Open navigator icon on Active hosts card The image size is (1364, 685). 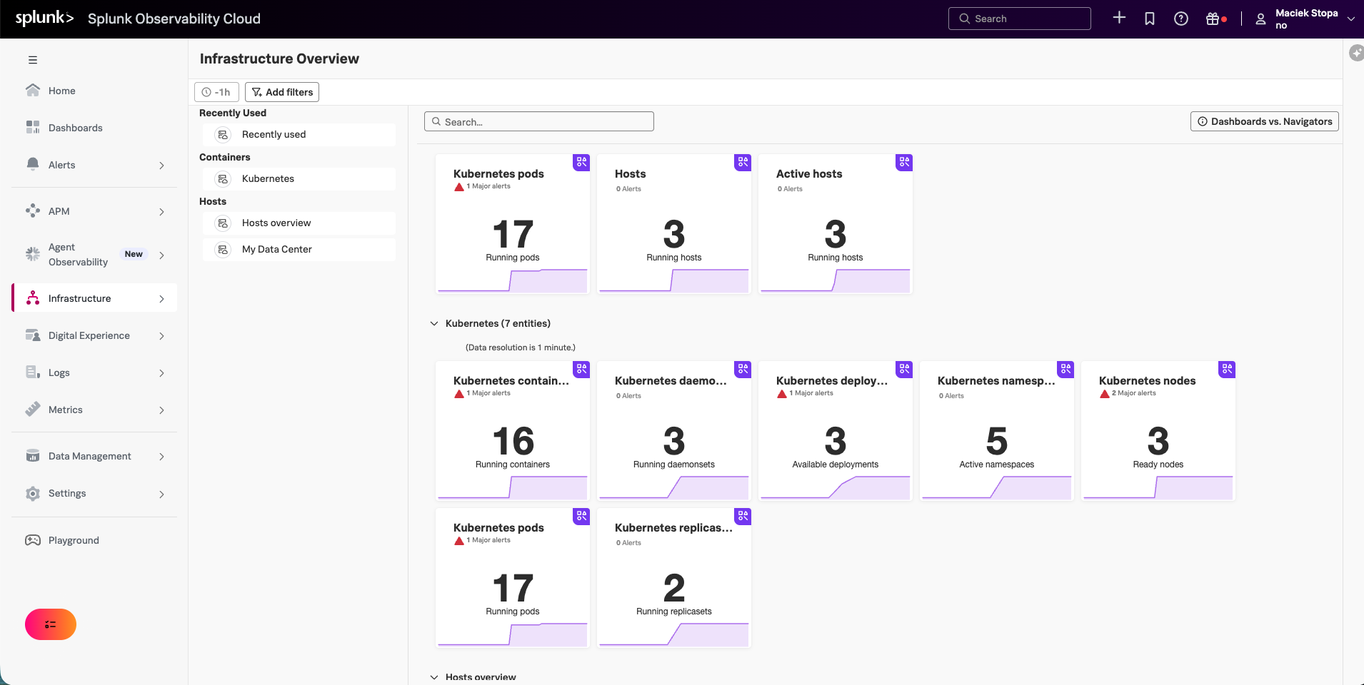tap(904, 162)
